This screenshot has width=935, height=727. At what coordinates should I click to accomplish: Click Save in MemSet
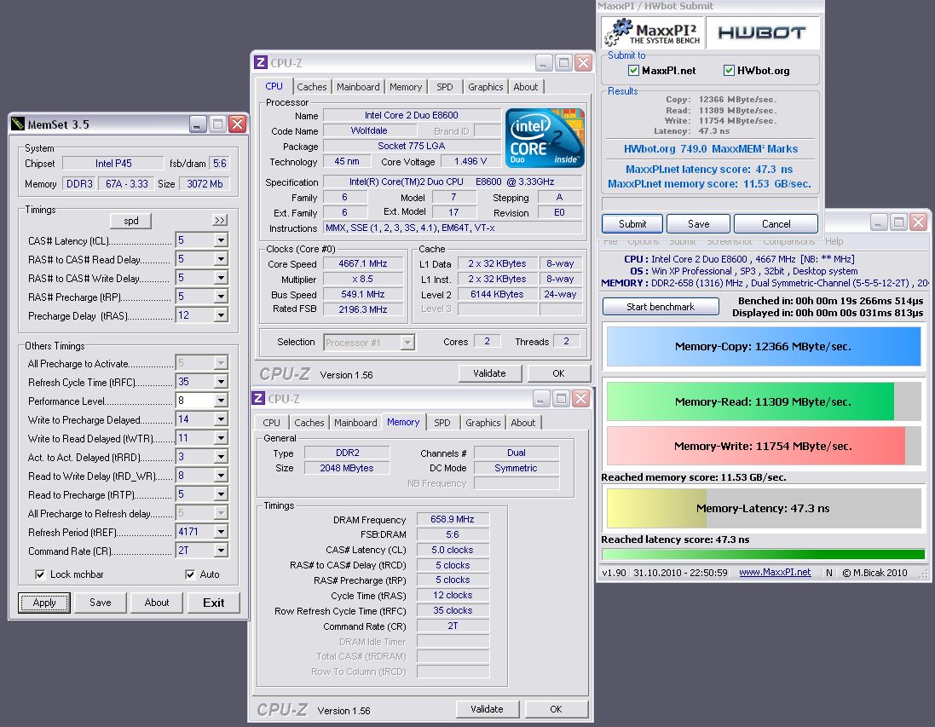tap(101, 603)
